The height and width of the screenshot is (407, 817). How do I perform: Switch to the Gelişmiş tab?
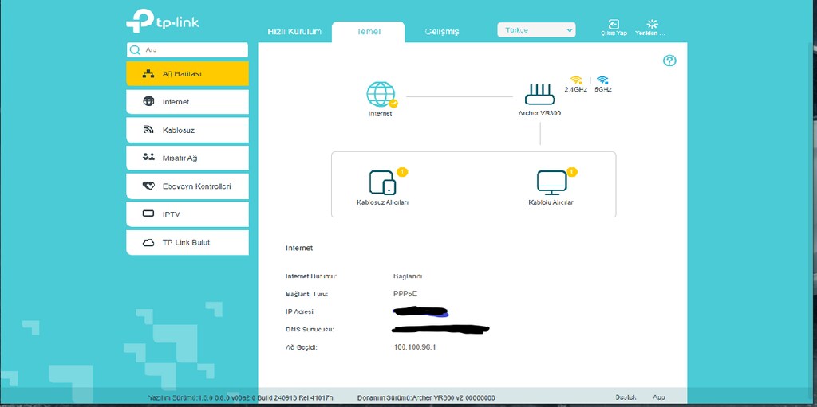tap(442, 32)
